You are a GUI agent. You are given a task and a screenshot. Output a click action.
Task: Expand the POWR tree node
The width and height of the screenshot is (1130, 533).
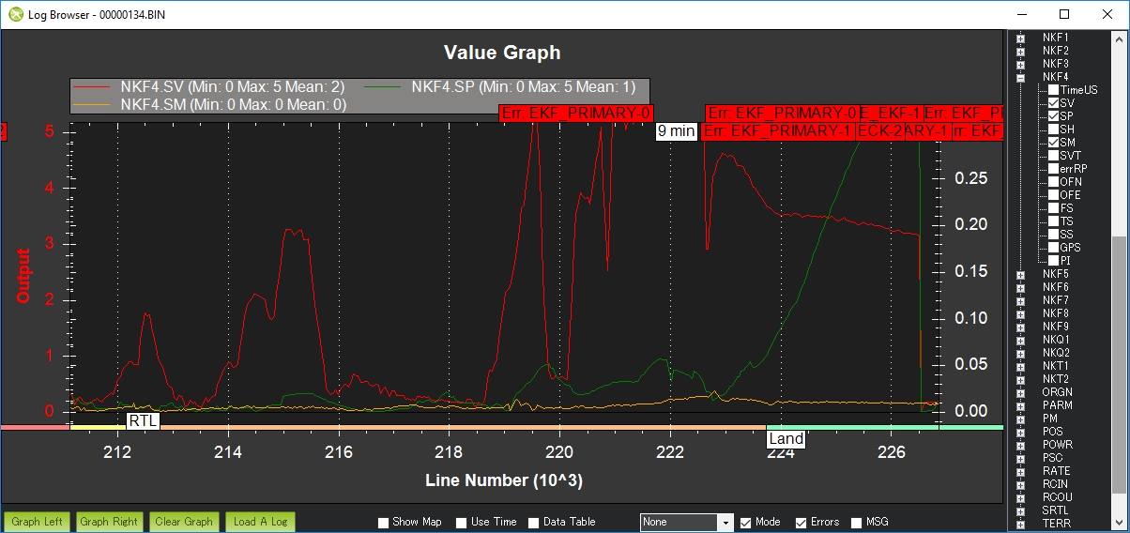(1020, 445)
